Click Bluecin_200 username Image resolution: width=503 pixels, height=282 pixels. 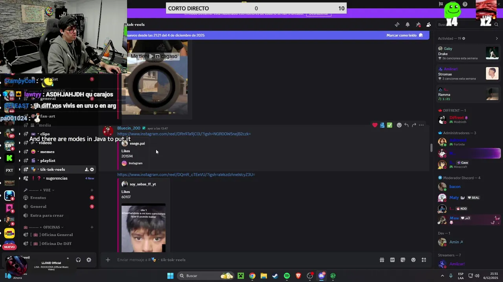coord(129,128)
